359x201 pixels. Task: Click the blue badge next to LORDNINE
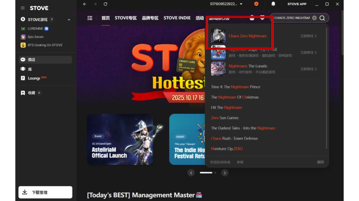[47, 28]
